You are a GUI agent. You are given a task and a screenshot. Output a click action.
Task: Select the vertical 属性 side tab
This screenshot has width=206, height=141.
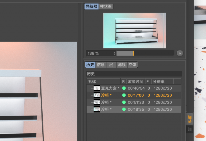tap(190, 119)
